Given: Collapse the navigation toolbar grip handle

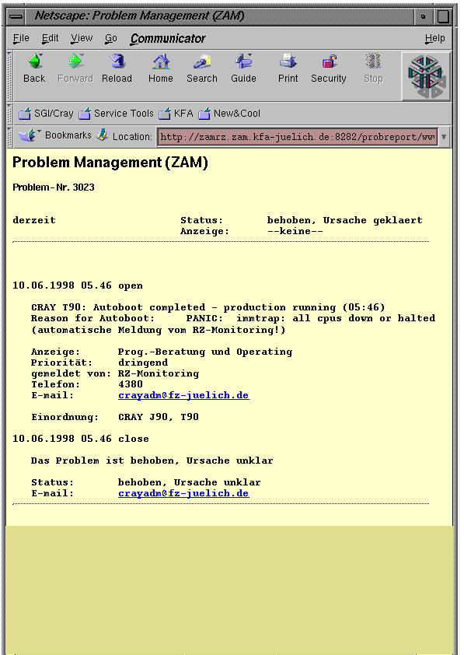Looking at the screenshot, I should [x=10, y=76].
